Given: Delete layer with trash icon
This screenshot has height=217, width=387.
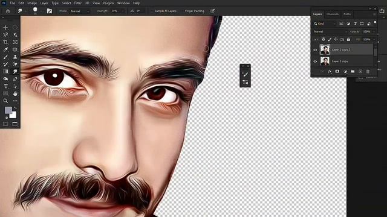Looking at the screenshot, I should tap(368, 71).
